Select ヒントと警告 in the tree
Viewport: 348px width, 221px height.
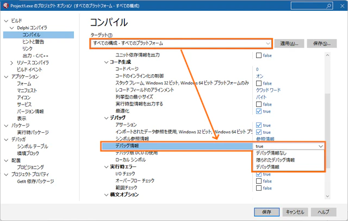(x=33, y=42)
